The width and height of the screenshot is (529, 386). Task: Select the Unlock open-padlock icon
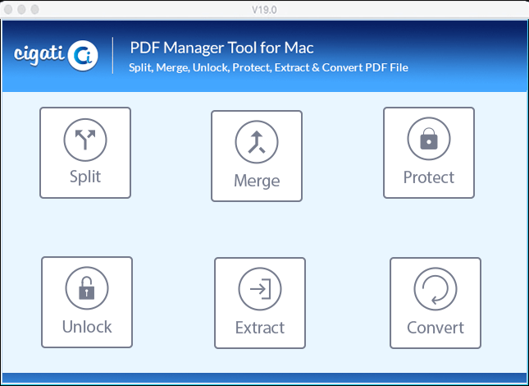tap(87, 288)
